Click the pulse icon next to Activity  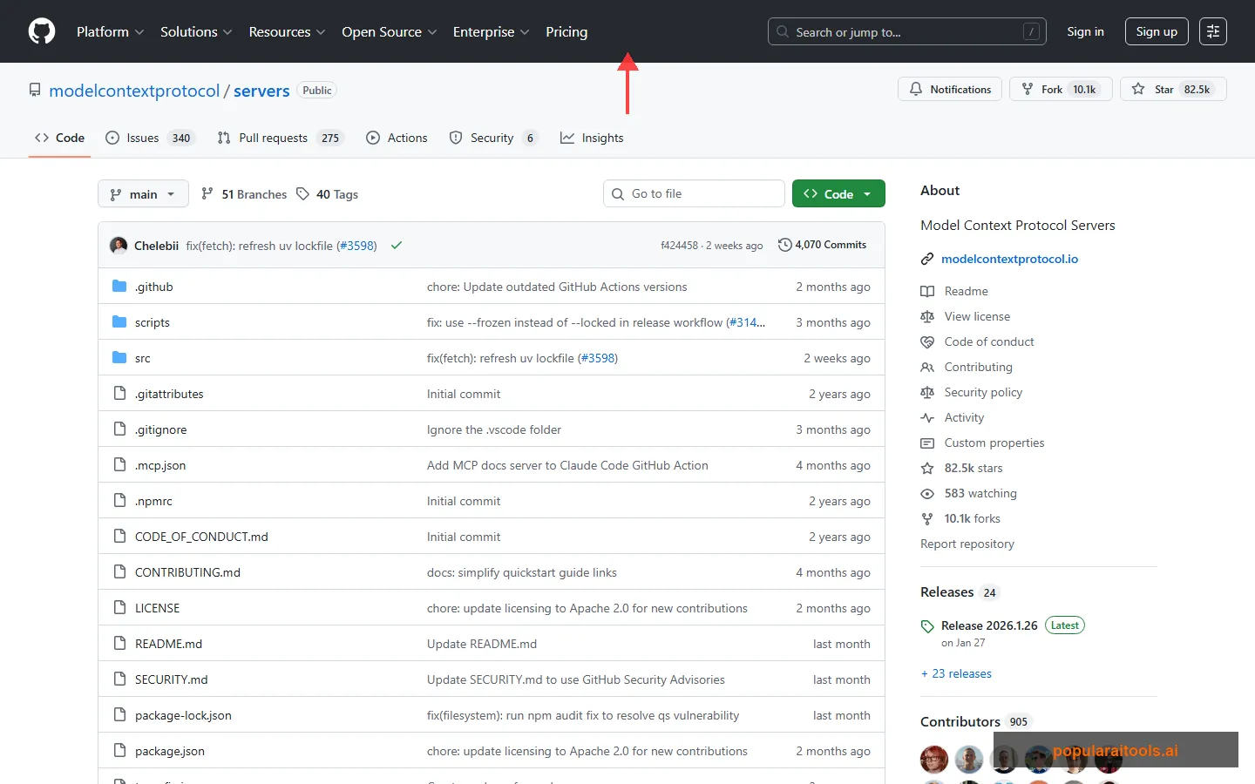click(x=926, y=417)
